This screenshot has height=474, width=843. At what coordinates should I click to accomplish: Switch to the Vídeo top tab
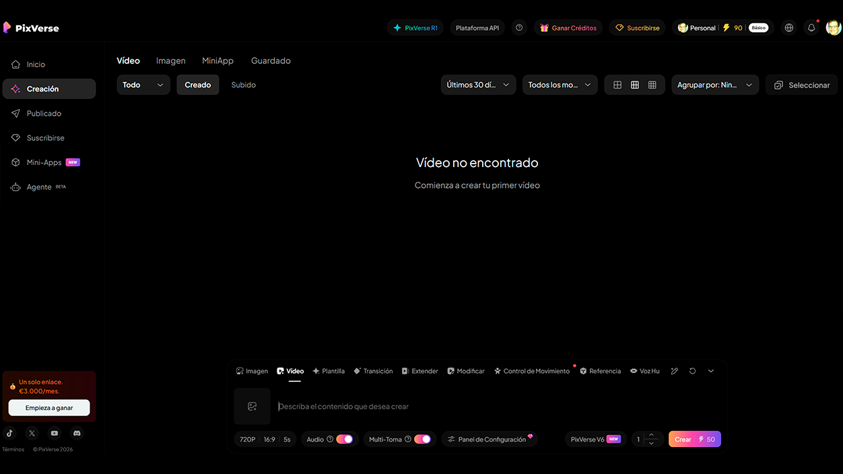click(x=128, y=61)
